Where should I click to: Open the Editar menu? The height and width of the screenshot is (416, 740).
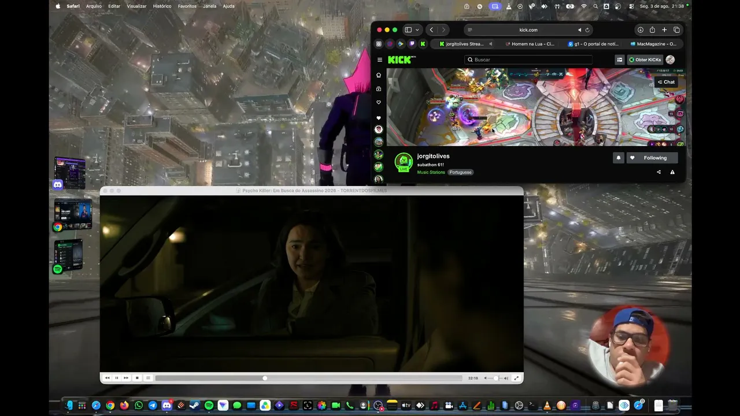click(x=114, y=6)
